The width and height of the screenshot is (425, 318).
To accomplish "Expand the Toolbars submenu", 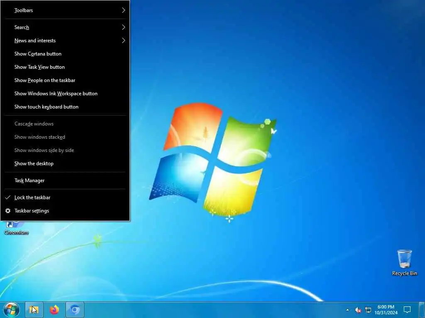I will tap(65, 10).
